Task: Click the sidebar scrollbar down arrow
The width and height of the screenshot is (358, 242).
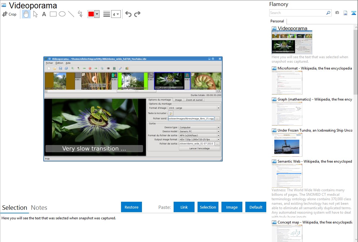Action: [356, 240]
